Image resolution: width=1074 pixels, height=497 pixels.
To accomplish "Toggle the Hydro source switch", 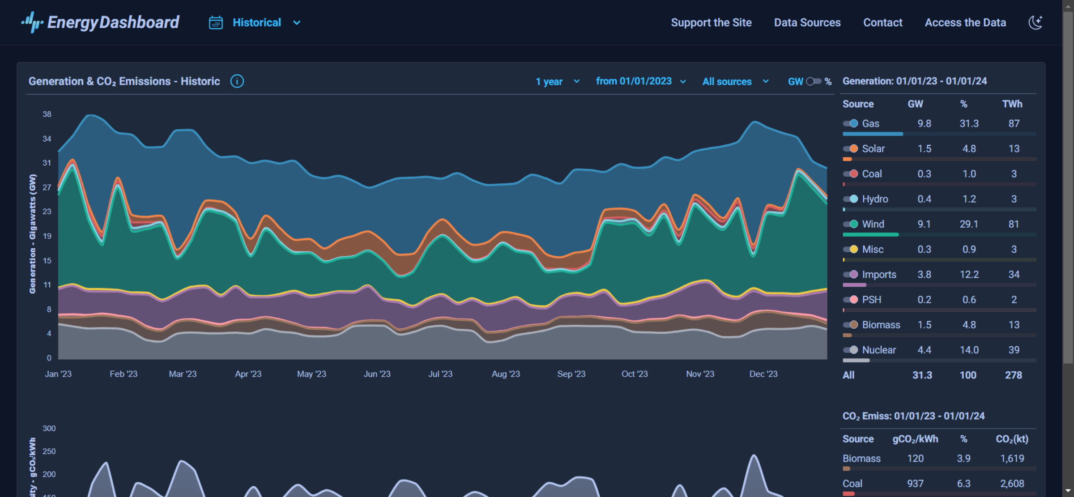I will [850, 199].
